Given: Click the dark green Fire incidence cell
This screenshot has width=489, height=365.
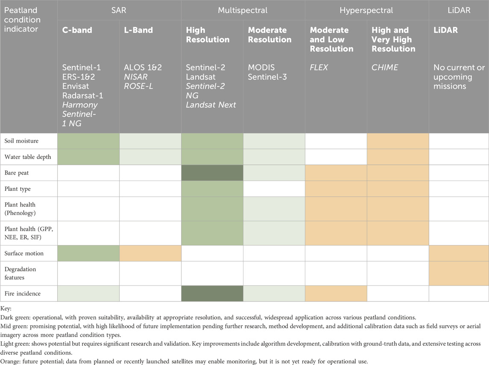Looking at the screenshot, I should coord(212,294).
